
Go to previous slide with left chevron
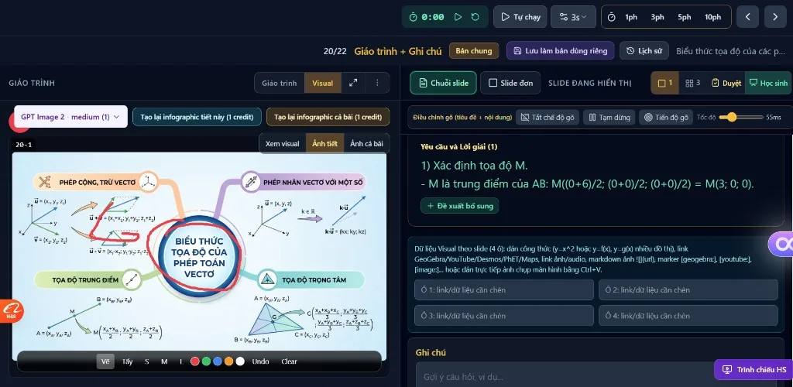point(747,17)
